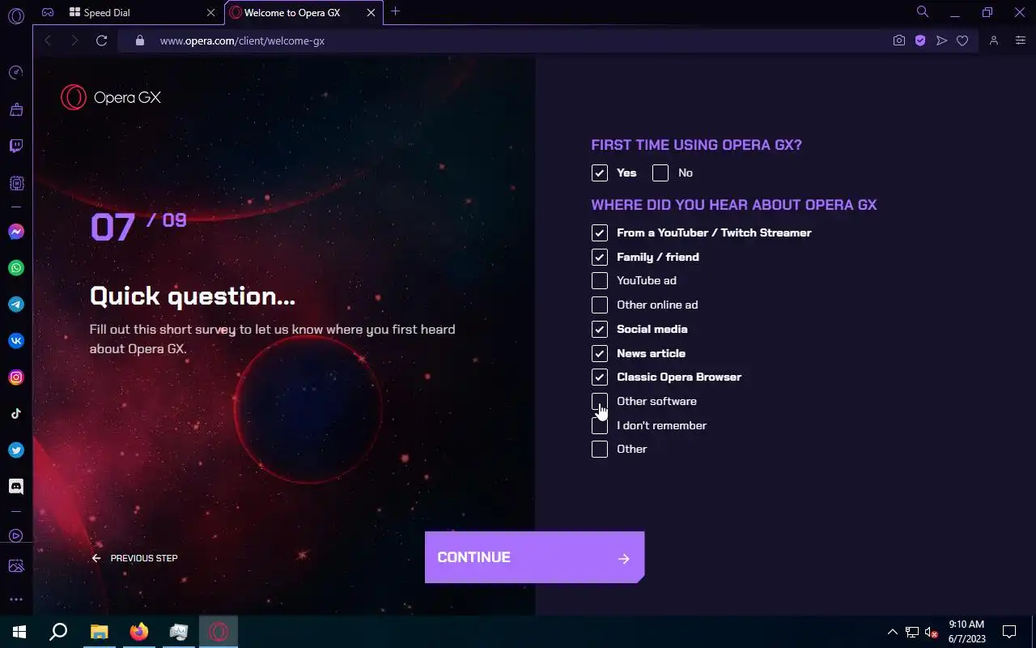The height and width of the screenshot is (648, 1036).
Task: Go back with the browser back arrow
Action: 48,40
